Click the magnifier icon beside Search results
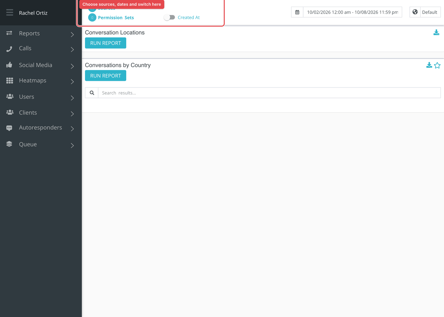This screenshot has height=317, width=444. coord(92,93)
